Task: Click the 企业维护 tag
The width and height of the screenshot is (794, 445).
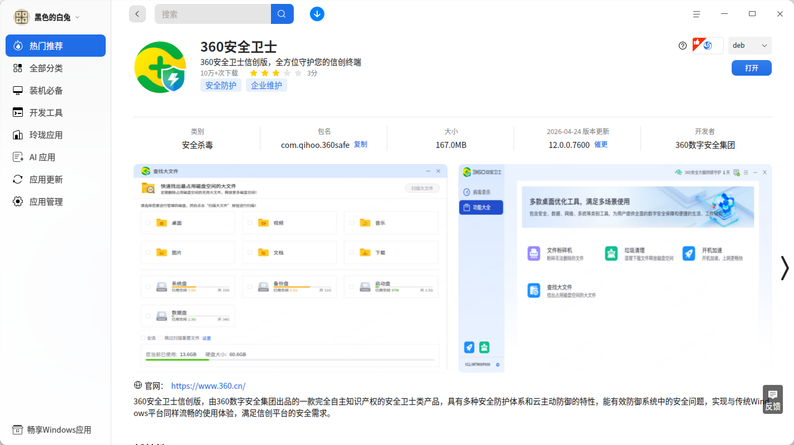Action: pos(267,86)
